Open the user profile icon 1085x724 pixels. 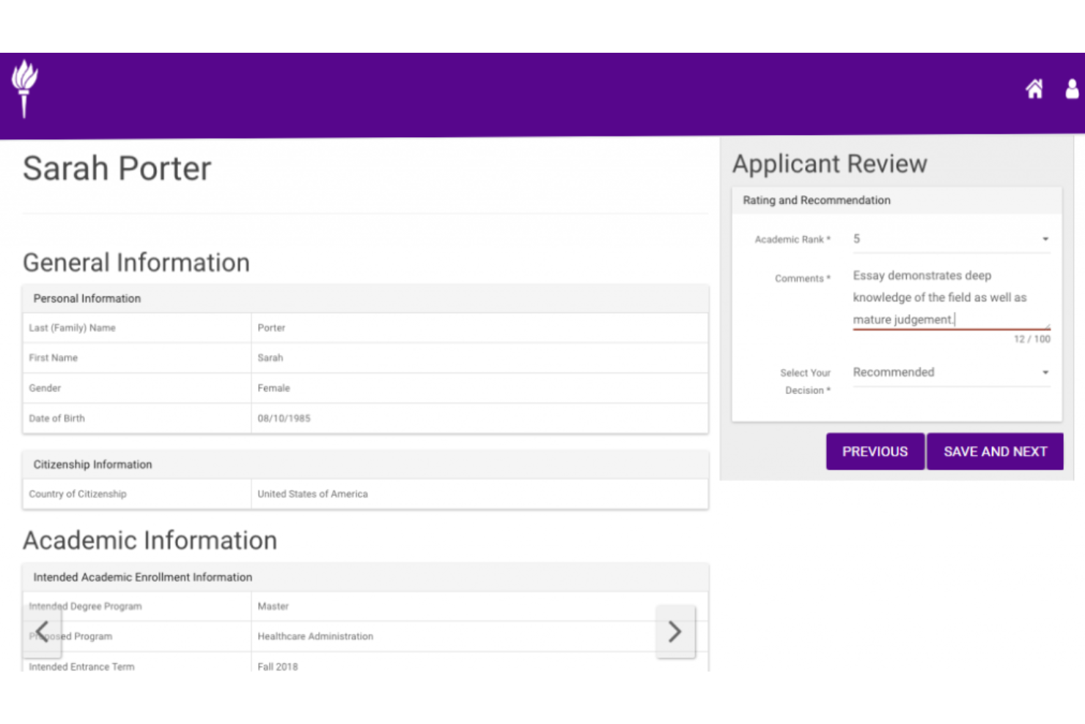coord(1072,89)
